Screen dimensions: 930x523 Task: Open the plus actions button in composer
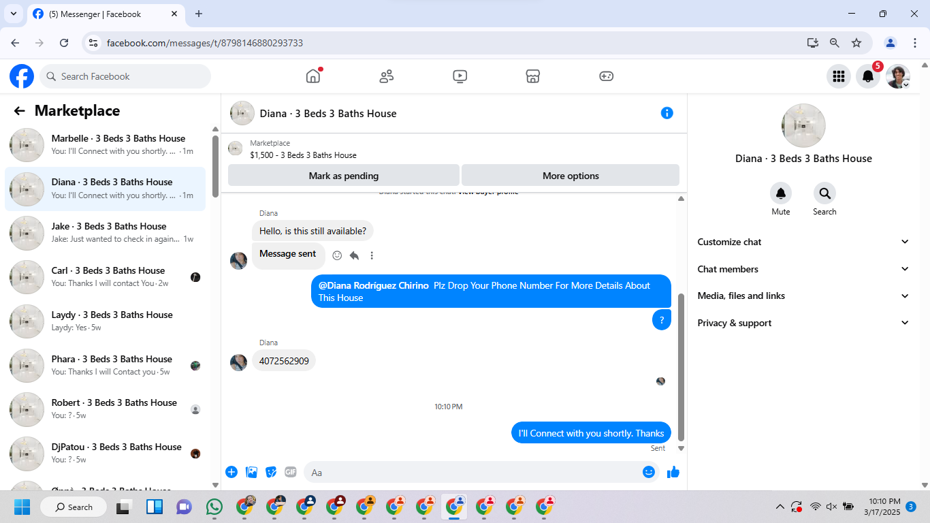pos(231,472)
